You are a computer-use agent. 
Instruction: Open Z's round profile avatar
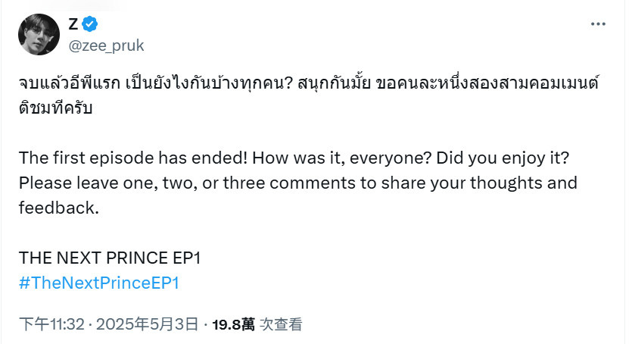click(x=39, y=34)
